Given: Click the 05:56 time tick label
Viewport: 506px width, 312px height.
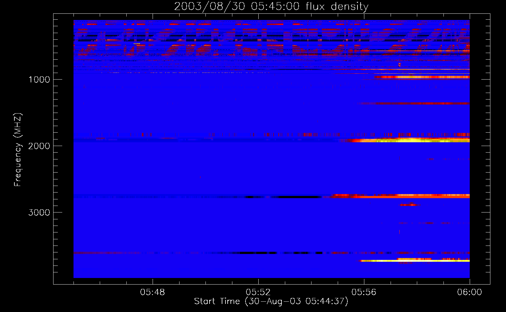Looking at the screenshot, I should [x=364, y=292].
